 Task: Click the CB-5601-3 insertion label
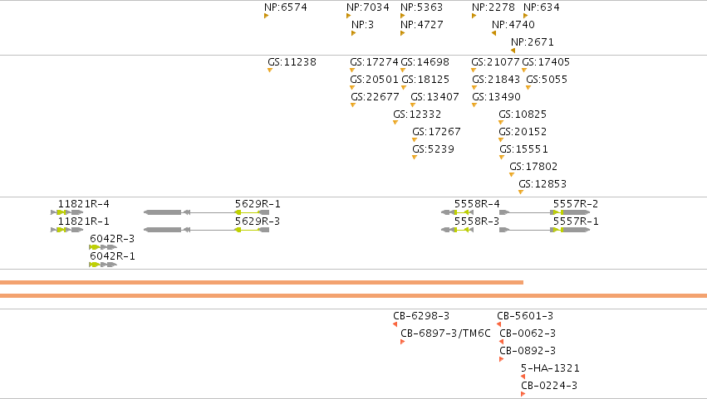525,316
